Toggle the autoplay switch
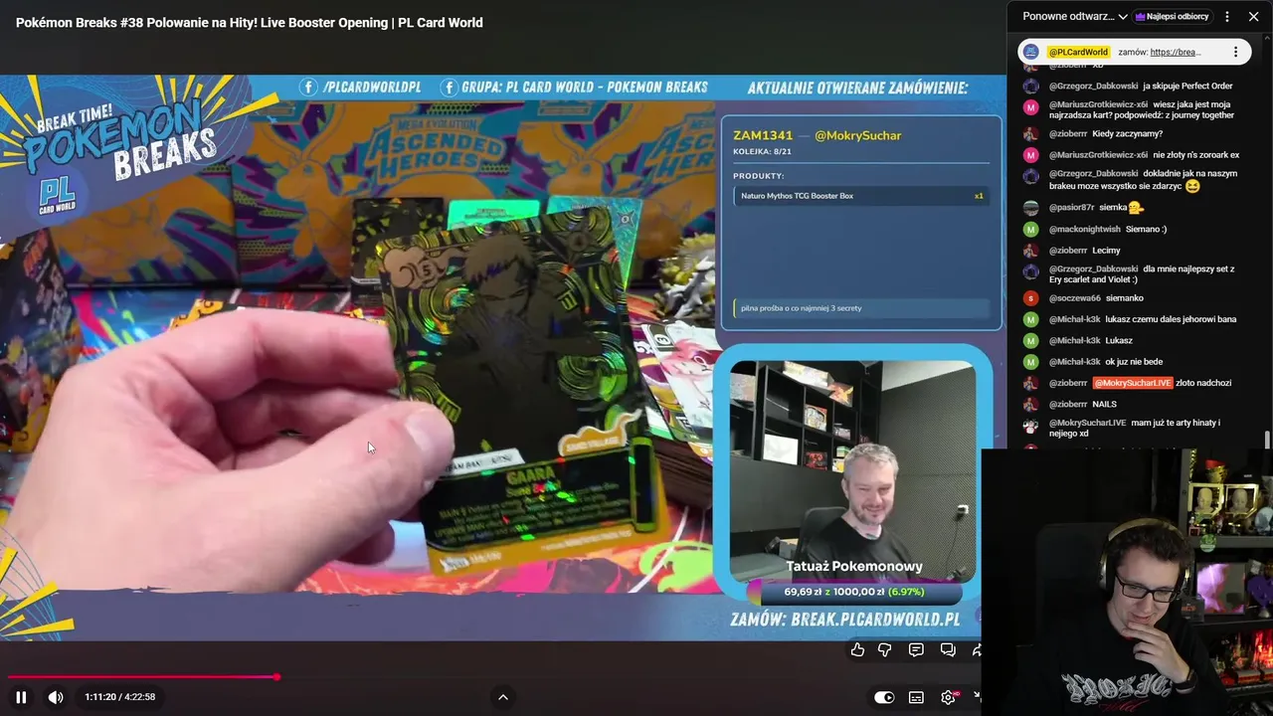The width and height of the screenshot is (1273, 716). coord(884,697)
